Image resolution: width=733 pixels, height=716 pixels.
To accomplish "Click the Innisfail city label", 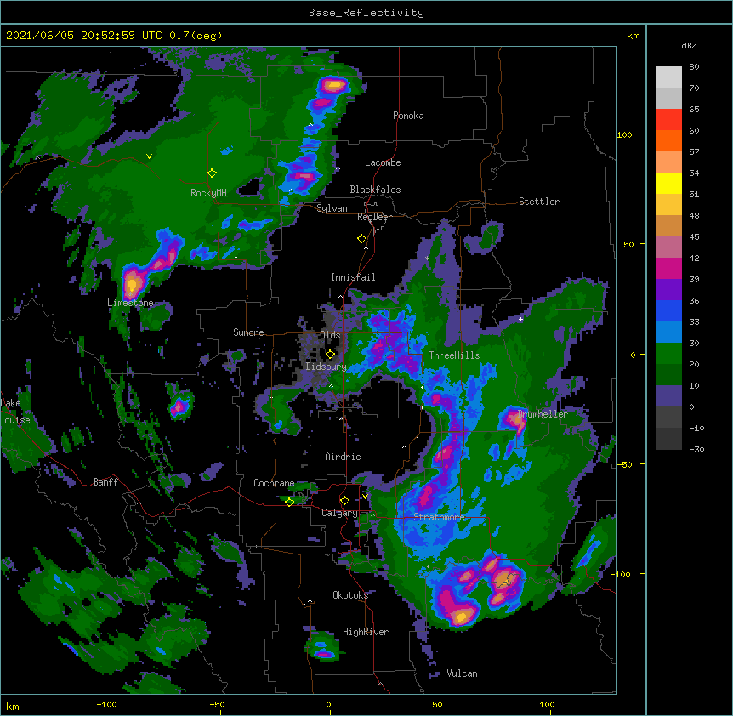I will pos(353,277).
